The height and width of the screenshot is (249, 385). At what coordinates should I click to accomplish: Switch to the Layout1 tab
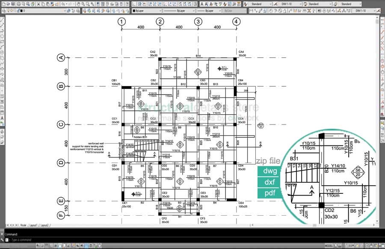pos(33,225)
